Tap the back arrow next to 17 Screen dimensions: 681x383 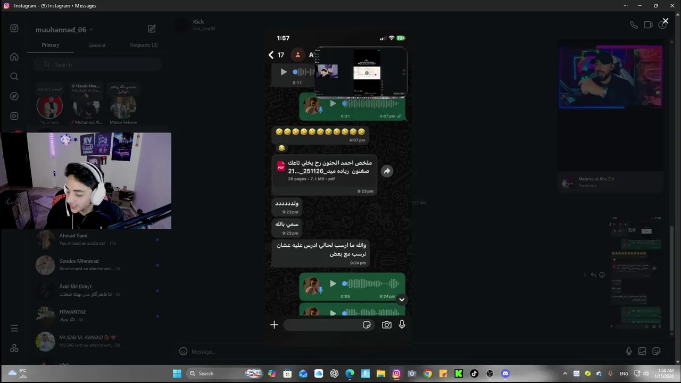(271, 55)
